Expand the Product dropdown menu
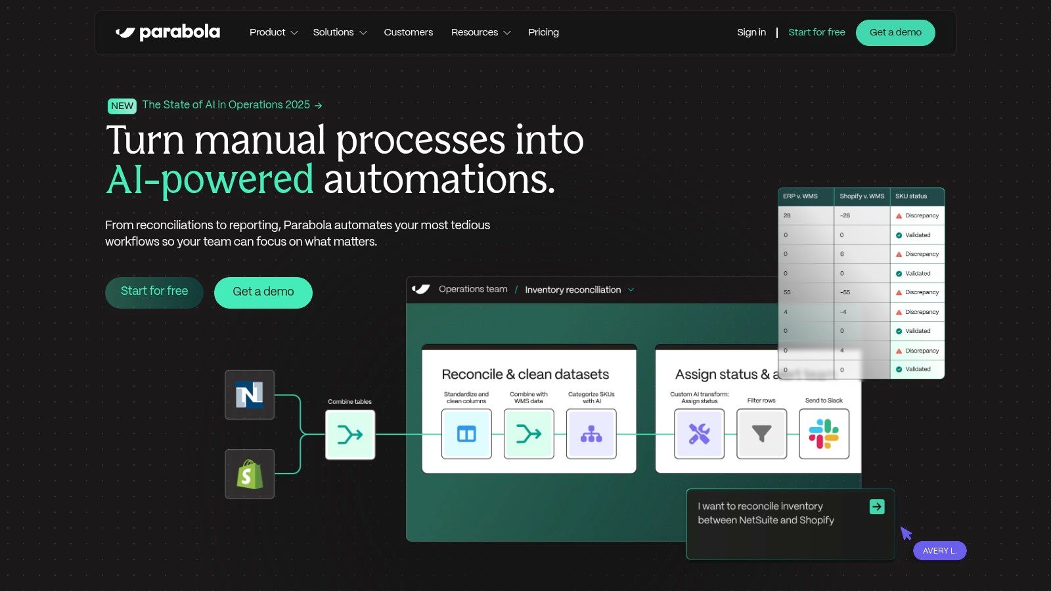The image size is (1051, 591). pyautogui.click(x=273, y=32)
